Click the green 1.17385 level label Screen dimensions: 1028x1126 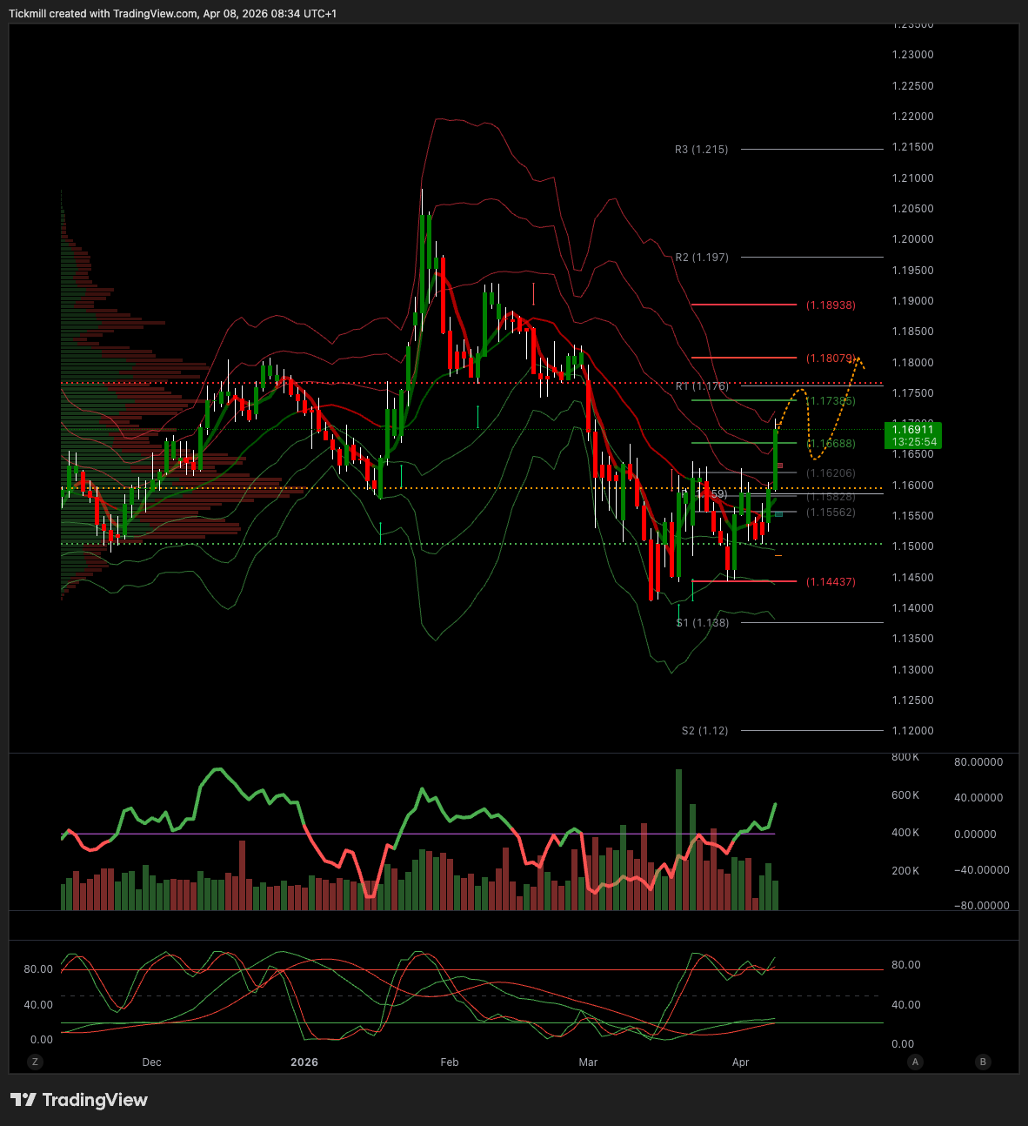(831, 401)
